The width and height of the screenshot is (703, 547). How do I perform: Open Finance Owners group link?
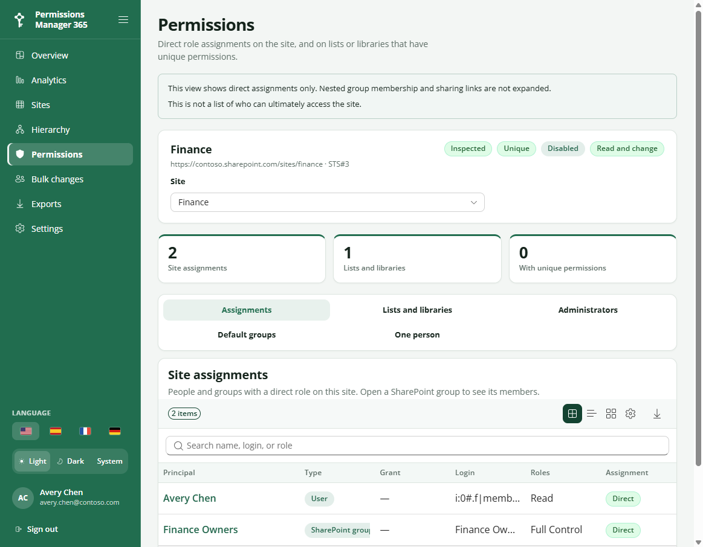pyautogui.click(x=201, y=529)
